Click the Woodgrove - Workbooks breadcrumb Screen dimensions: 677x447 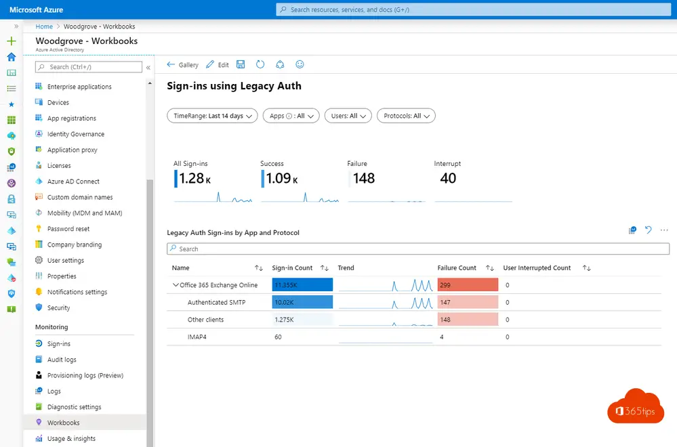[x=100, y=26]
